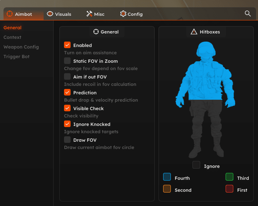Screen dimensions: 258x206
Task: Select Trigger Bot in the sidebar
Action: (x=17, y=57)
